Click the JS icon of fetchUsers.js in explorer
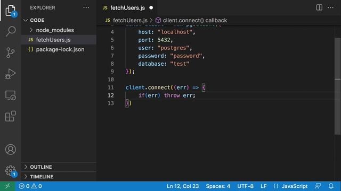This screenshot has width=341, height=191. tap(31, 40)
